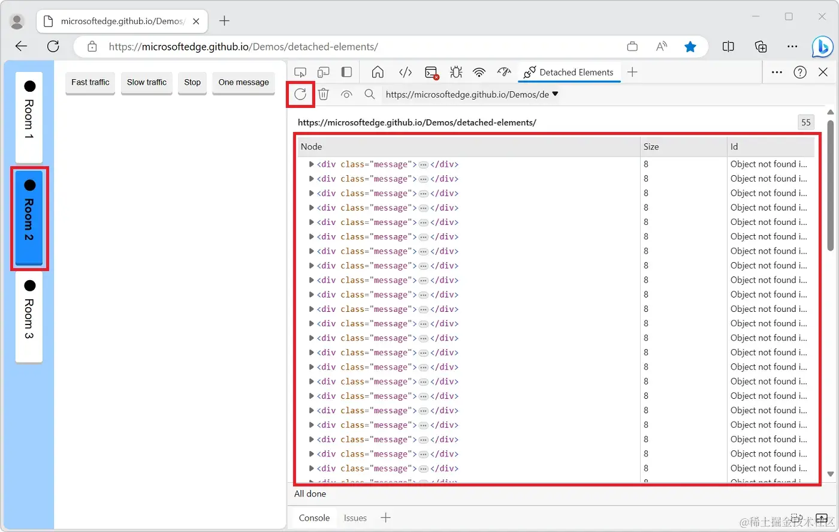Expand the first div message node in the table
The width and height of the screenshot is (839, 532).
click(311, 164)
